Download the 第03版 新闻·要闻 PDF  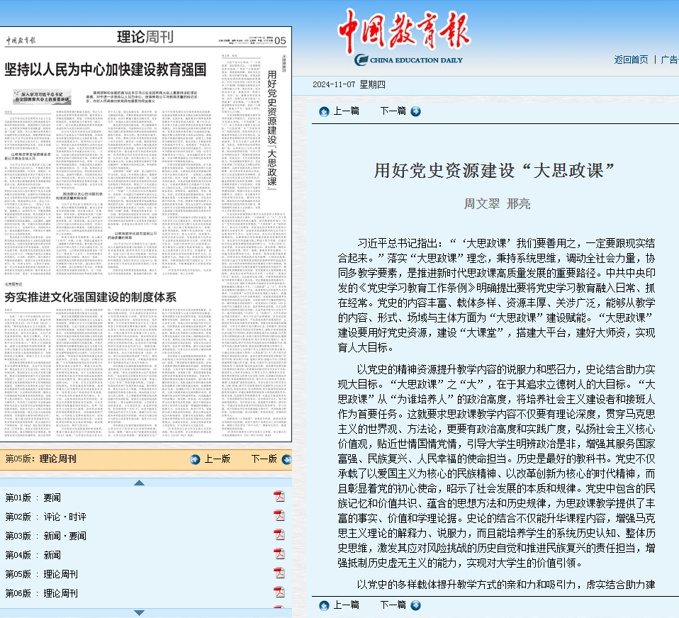point(279,535)
